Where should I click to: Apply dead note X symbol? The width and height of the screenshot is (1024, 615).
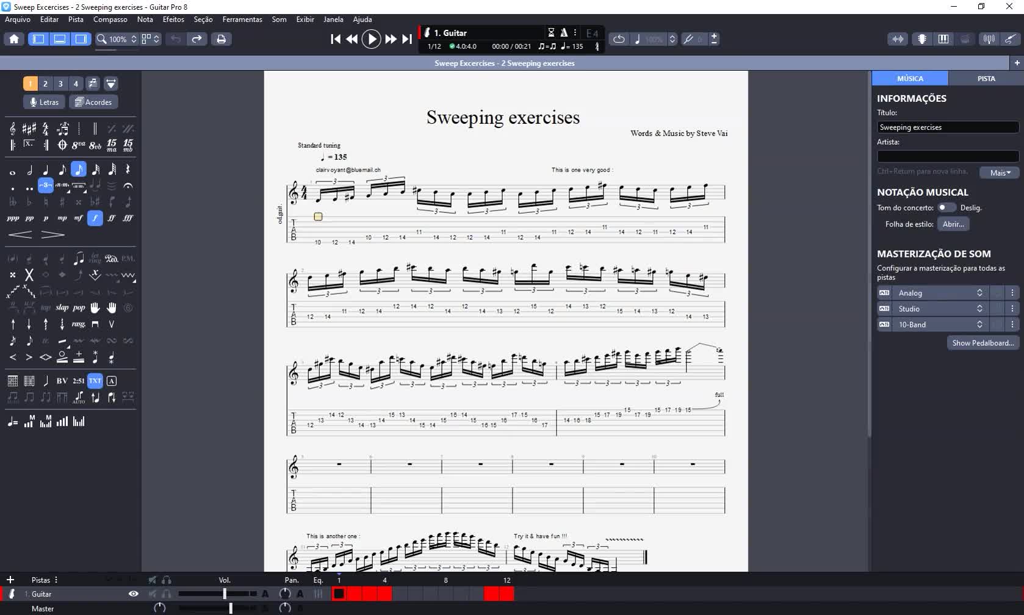click(29, 275)
